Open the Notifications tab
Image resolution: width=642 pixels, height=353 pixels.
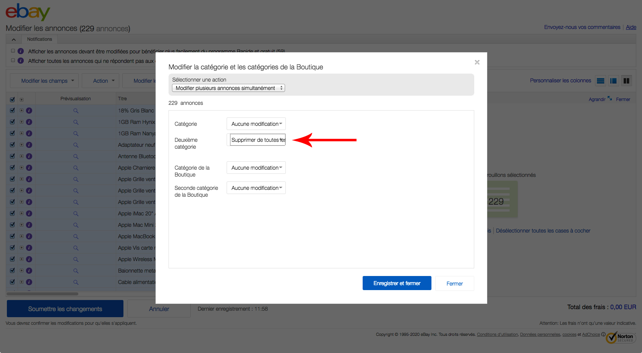[39, 39]
